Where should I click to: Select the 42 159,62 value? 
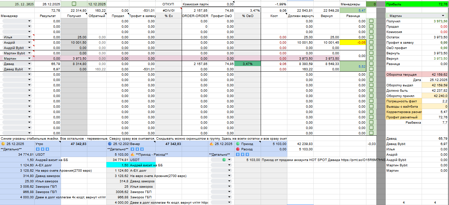[x=435, y=74]
